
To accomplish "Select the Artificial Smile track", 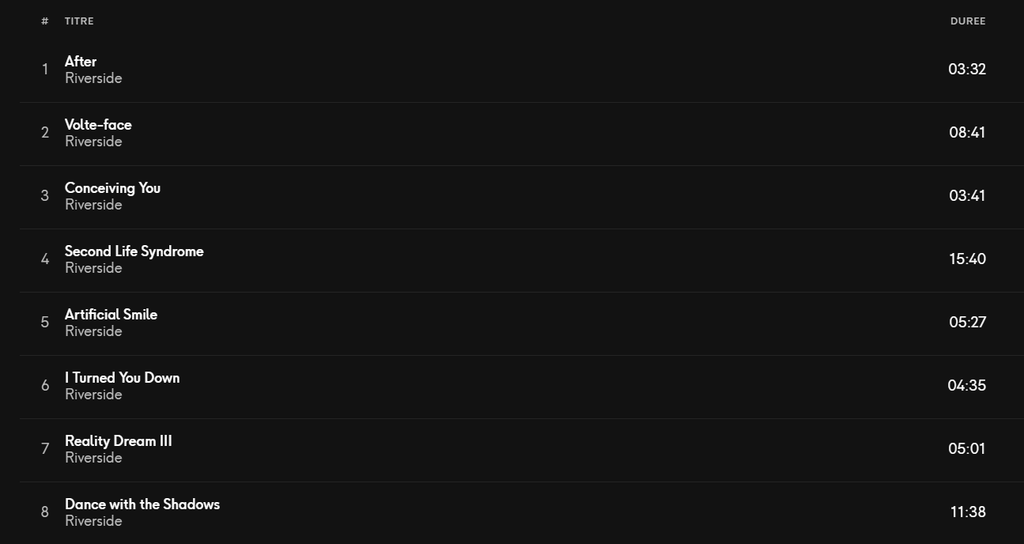I will coord(111,314).
